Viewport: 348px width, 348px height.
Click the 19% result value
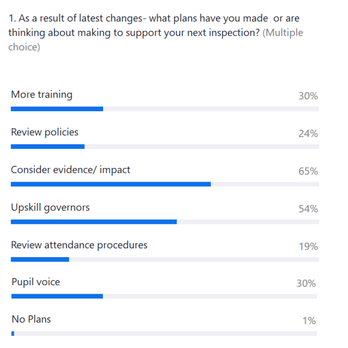(308, 247)
